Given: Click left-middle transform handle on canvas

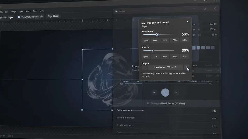Looking at the screenshot, I should pos(82,80).
